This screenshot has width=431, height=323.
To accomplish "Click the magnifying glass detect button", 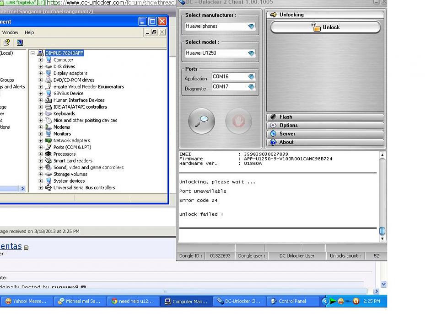I will click(201, 122).
